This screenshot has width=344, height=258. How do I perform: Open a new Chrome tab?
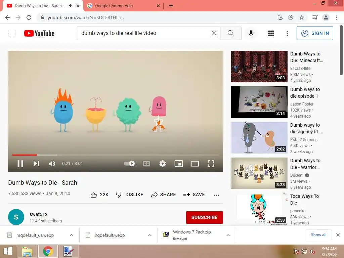(x=171, y=6)
